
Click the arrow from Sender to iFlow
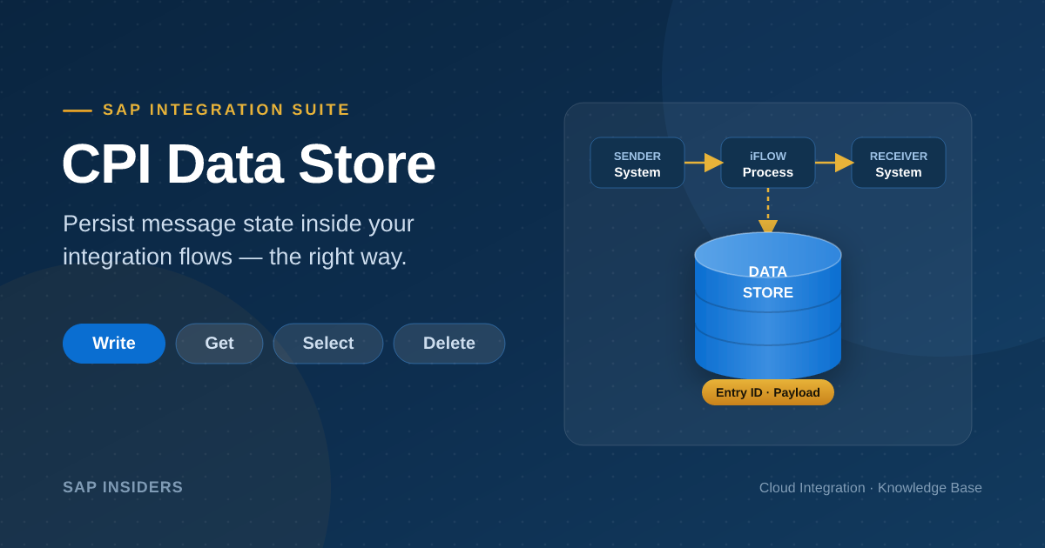[x=704, y=163]
